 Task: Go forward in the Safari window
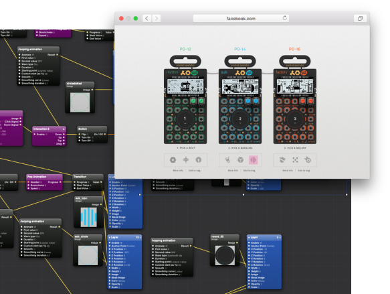click(x=156, y=19)
